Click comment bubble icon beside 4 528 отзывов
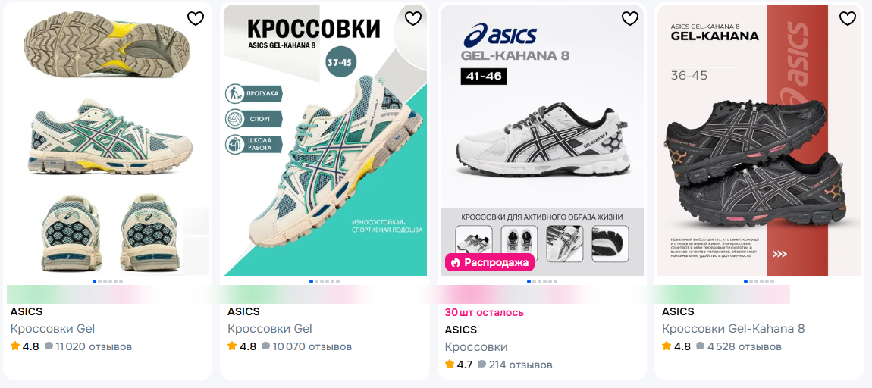Viewport: 872px width, 388px height. [x=700, y=346]
